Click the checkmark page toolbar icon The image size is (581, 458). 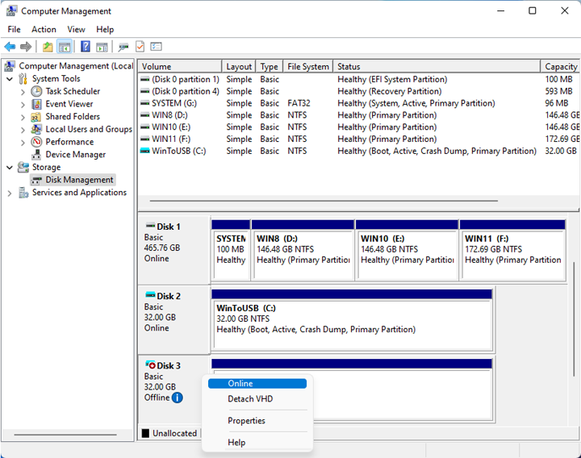(x=140, y=47)
